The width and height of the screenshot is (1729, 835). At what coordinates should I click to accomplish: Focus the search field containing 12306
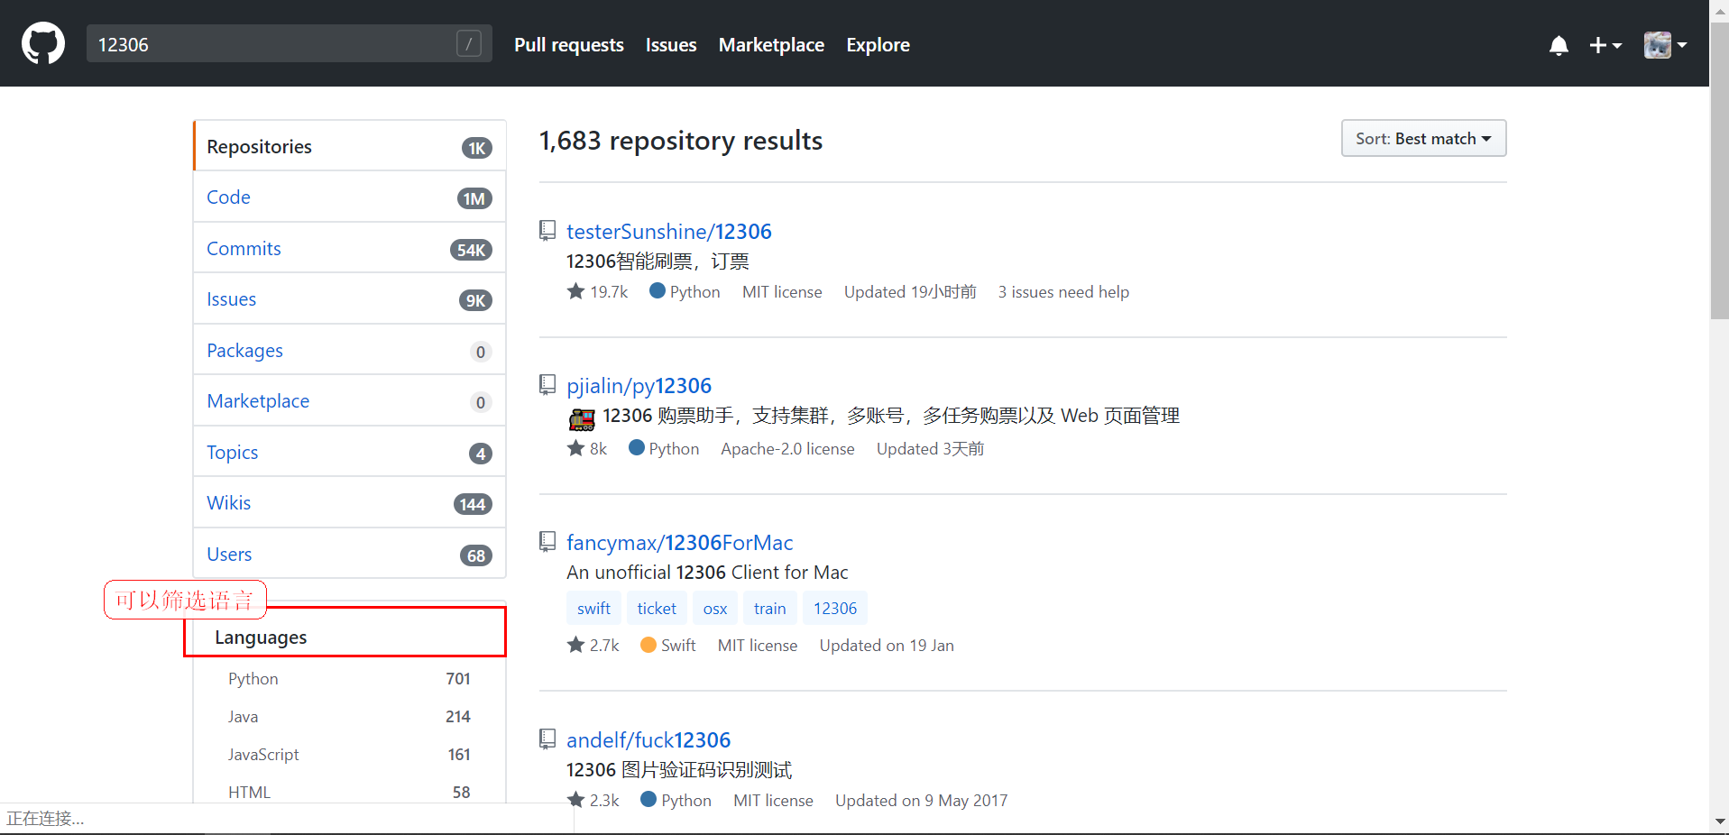289,44
